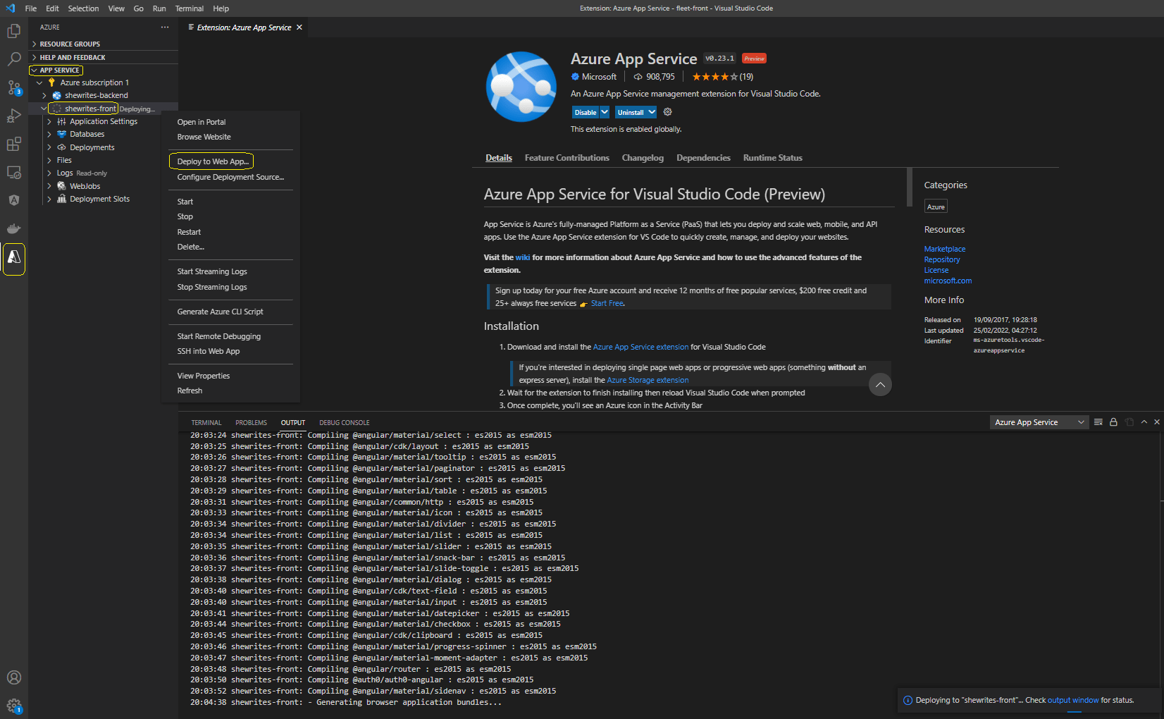Switch to the Changelog tab
Viewport: 1164px width, 719px height.
tap(643, 158)
